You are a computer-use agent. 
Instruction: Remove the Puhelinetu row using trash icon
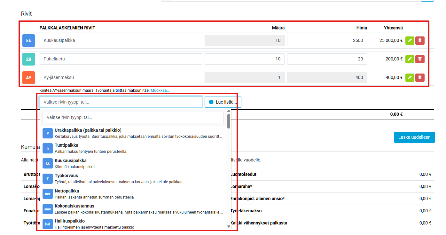(420, 59)
